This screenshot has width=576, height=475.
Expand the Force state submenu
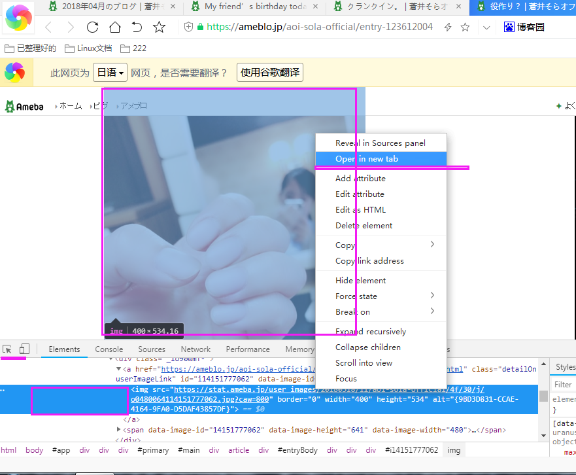click(x=381, y=296)
